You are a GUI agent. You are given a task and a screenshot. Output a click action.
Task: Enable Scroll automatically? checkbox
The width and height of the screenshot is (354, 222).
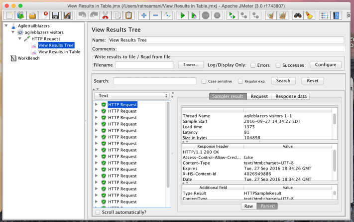[x=98, y=212]
